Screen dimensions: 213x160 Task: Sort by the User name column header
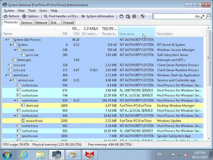click(x=137, y=31)
